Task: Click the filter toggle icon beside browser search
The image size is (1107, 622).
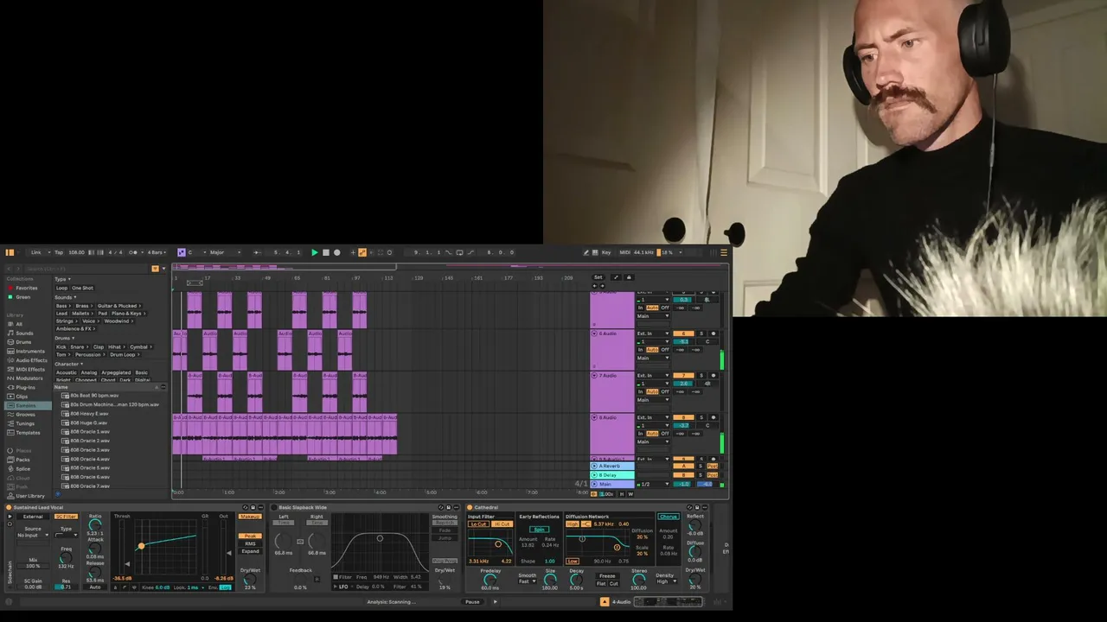Action: tap(155, 269)
